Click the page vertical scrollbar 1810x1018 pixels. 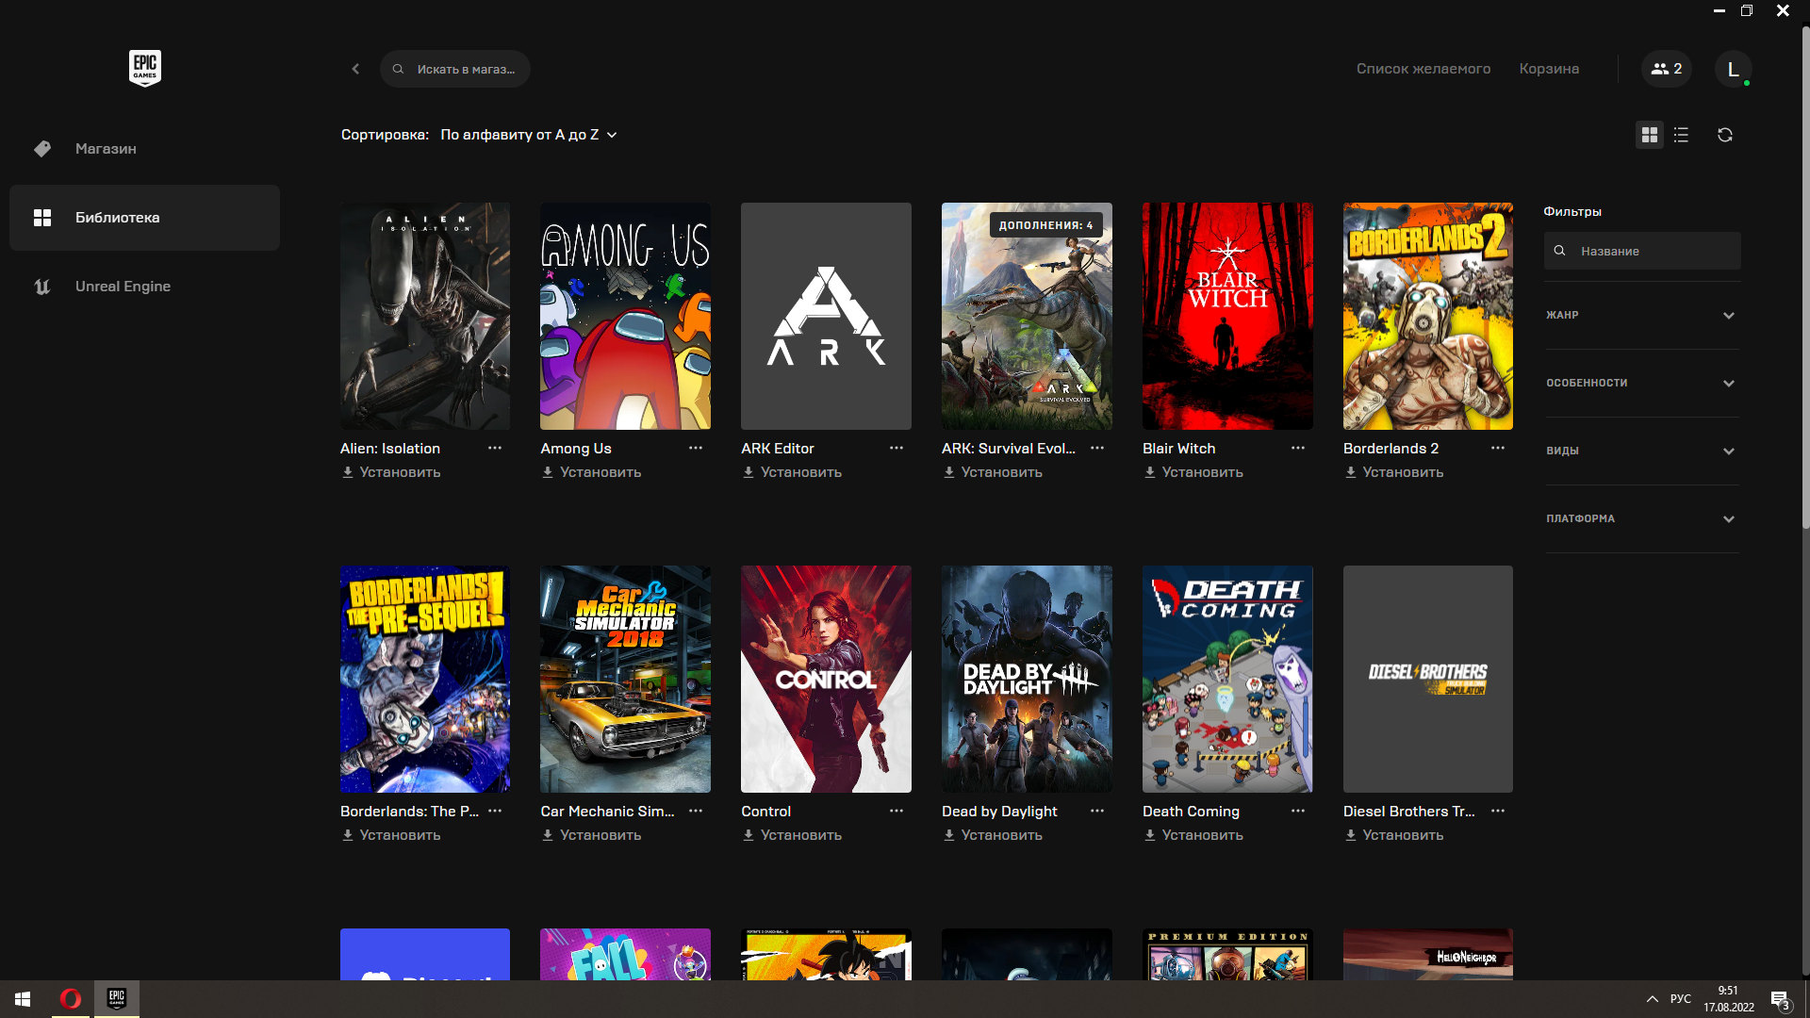[1805, 278]
